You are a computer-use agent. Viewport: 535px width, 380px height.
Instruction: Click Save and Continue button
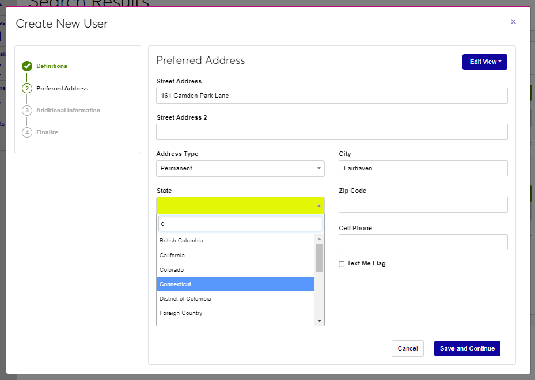(x=467, y=348)
